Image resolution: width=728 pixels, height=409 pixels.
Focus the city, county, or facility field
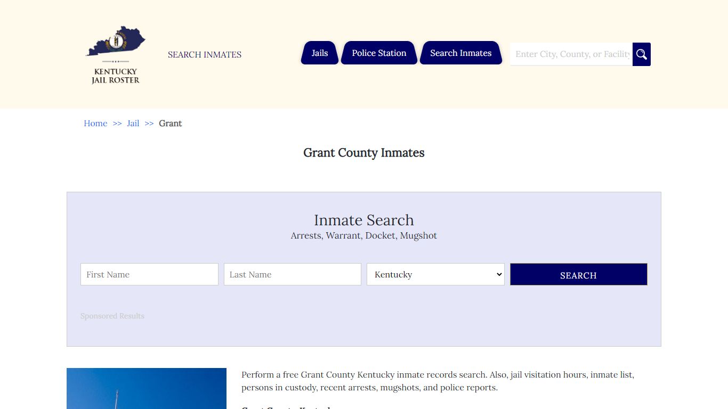[x=571, y=54]
